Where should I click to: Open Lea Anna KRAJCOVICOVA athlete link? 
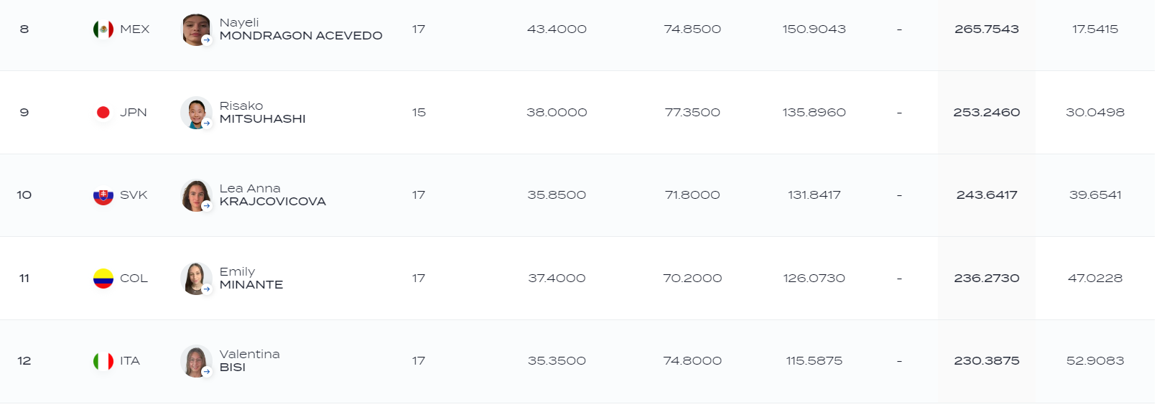(273, 195)
